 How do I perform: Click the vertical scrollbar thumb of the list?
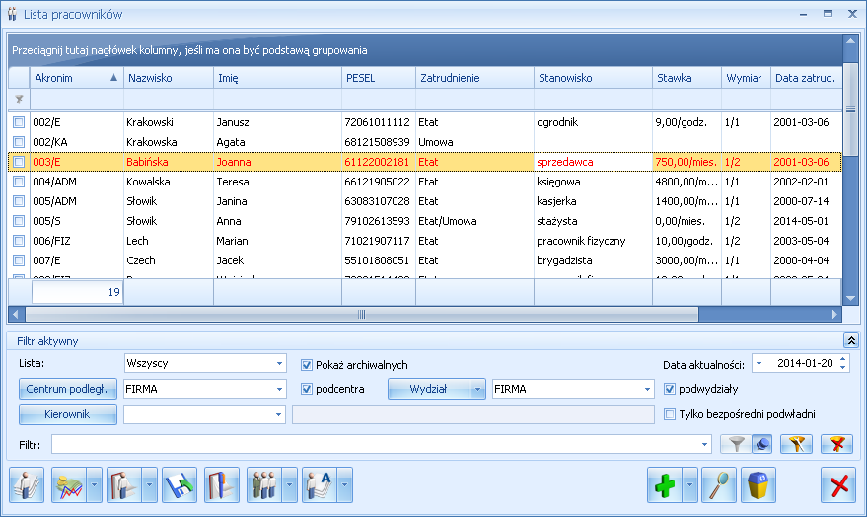pos(850,110)
